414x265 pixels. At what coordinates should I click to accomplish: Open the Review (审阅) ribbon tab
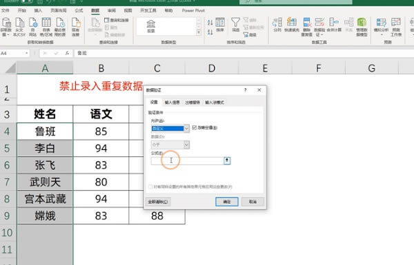point(112,10)
